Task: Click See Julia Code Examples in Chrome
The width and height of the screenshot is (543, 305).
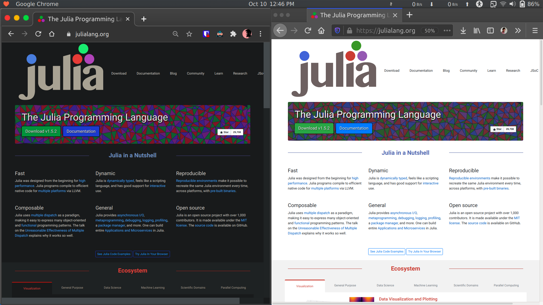Action: coord(114,254)
